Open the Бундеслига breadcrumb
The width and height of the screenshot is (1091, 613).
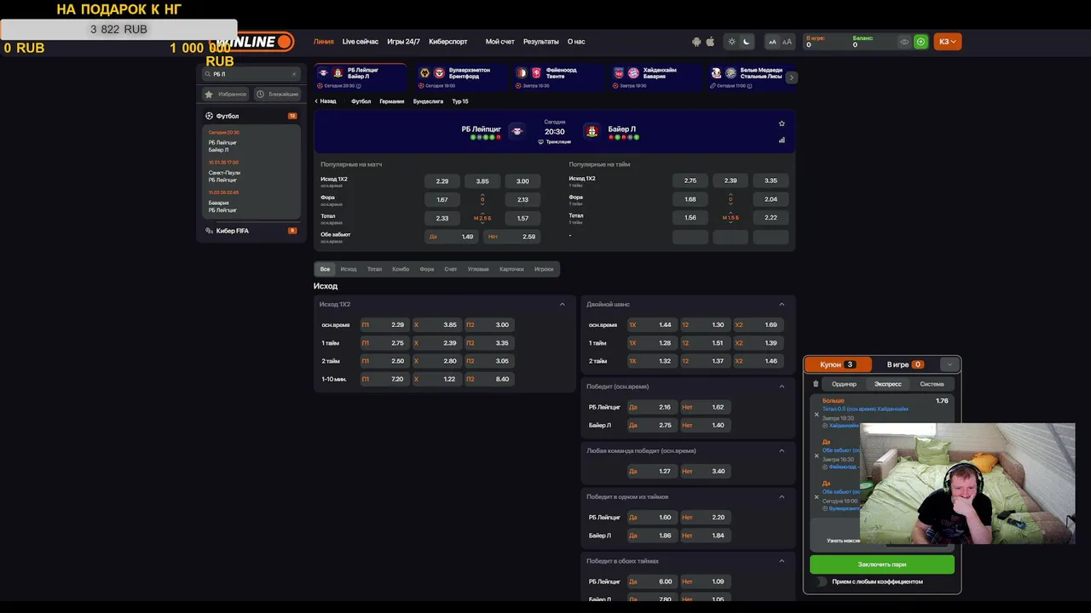pos(428,101)
